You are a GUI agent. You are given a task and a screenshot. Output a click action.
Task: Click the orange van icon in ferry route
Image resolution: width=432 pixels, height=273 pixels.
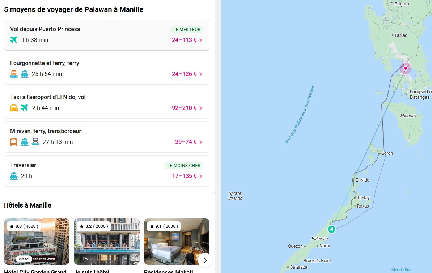pyautogui.click(x=14, y=74)
